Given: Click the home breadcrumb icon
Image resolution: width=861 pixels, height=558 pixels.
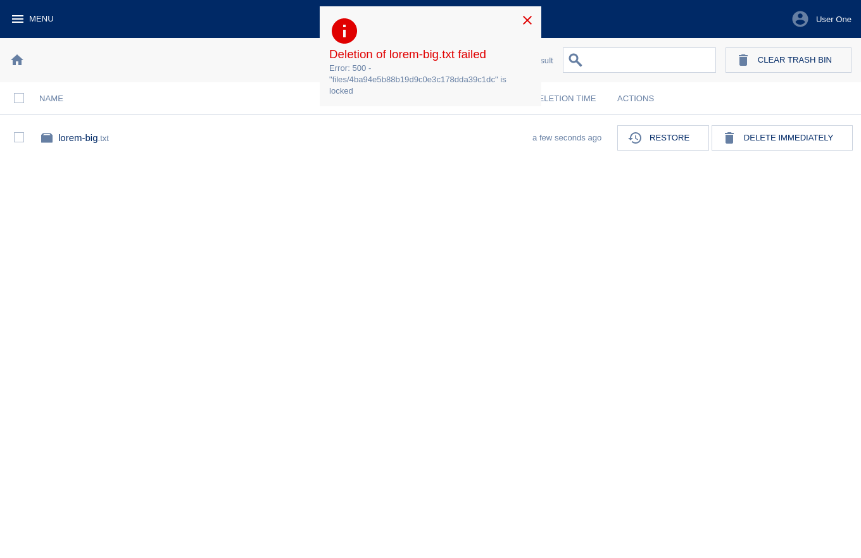Looking at the screenshot, I should tap(17, 59).
